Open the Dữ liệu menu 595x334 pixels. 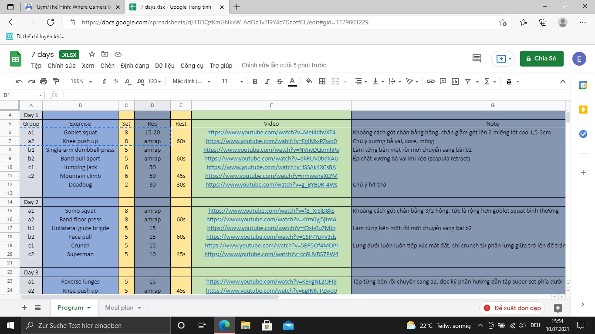(x=165, y=65)
